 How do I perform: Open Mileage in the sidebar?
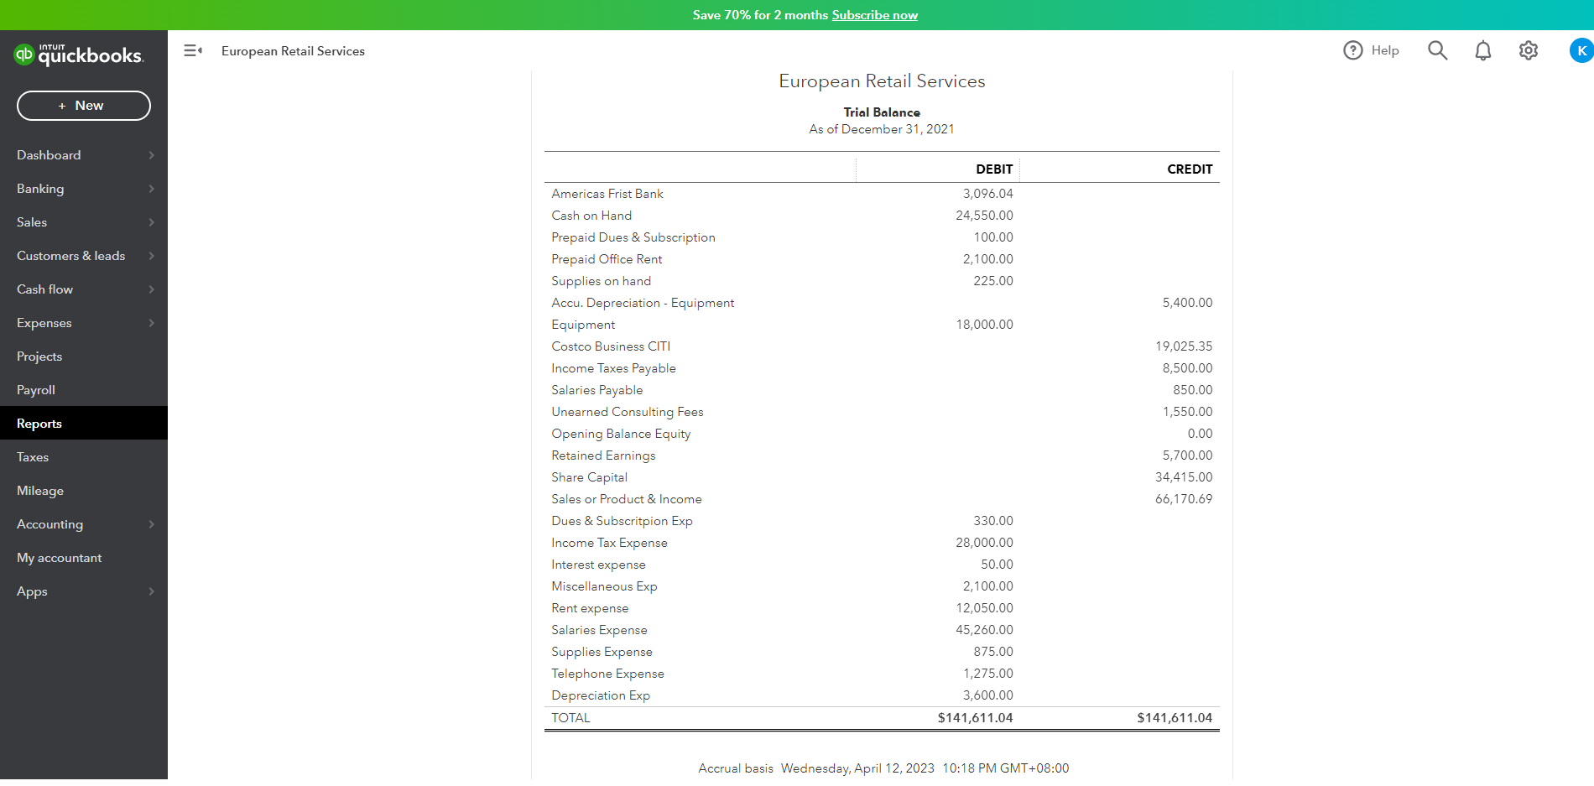coord(40,491)
